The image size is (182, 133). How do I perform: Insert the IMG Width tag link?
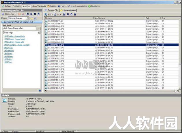coord(14,36)
